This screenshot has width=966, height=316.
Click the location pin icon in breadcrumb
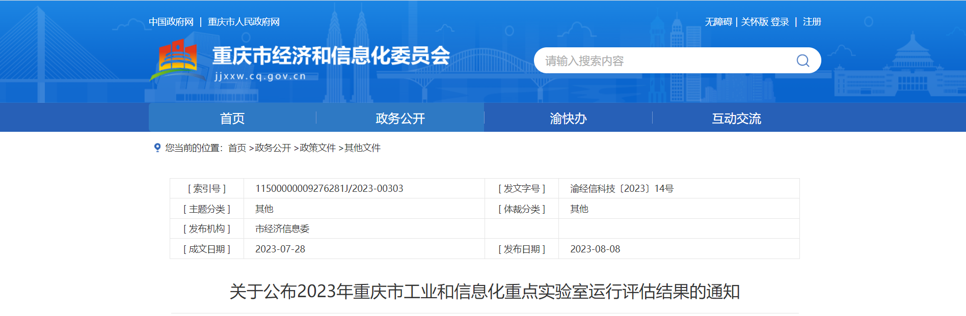point(157,148)
